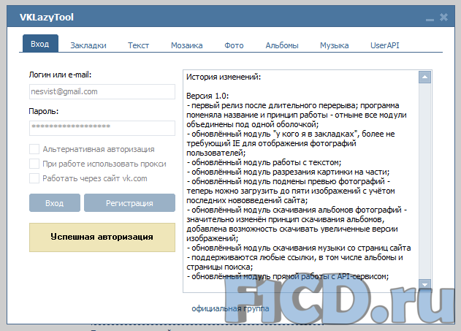The width and height of the screenshot is (461, 331).
Task: Minimize the VKLazyTool window
Action: (x=430, y=20)
